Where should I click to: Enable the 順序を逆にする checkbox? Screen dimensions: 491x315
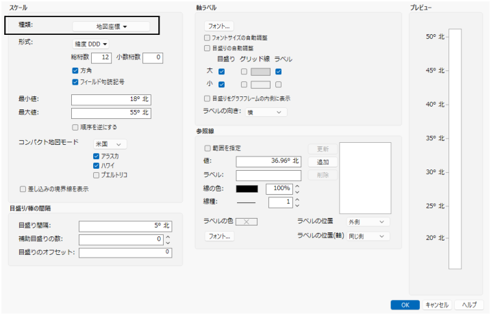75,127
